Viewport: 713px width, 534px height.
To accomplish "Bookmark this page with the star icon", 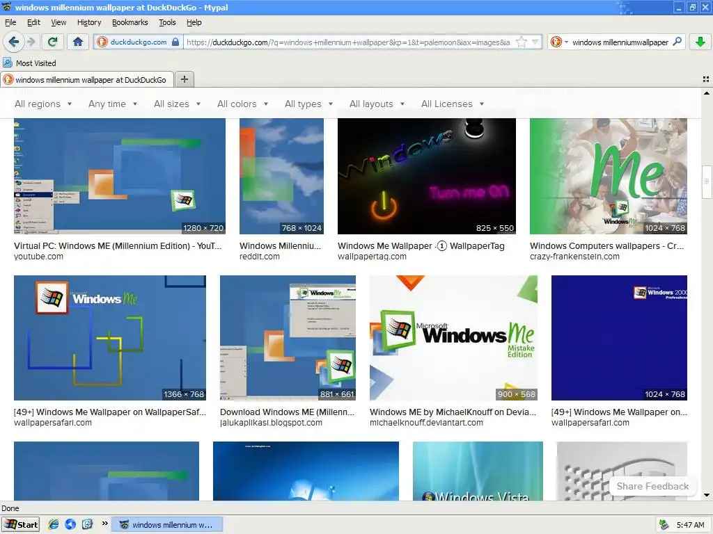I will [x=522, y=42].
